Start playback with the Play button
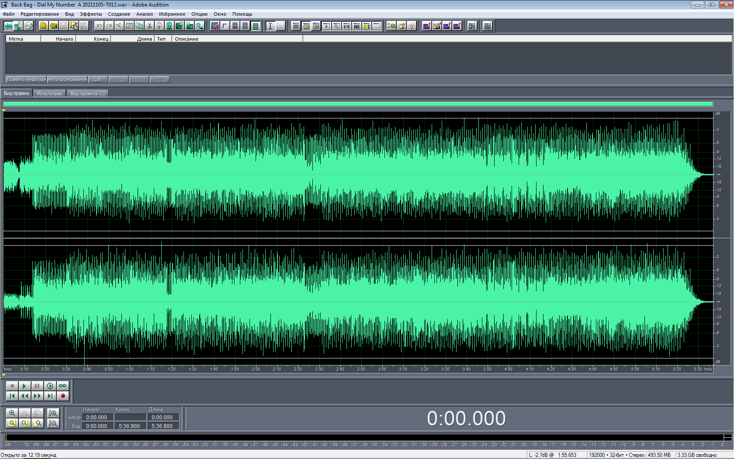The width and height of the screenshot is (734, 459). point(24,386)
